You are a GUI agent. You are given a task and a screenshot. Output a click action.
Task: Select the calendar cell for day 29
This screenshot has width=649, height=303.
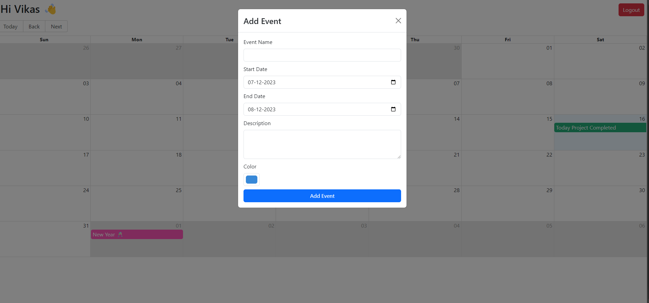click(x=508, y=204)
